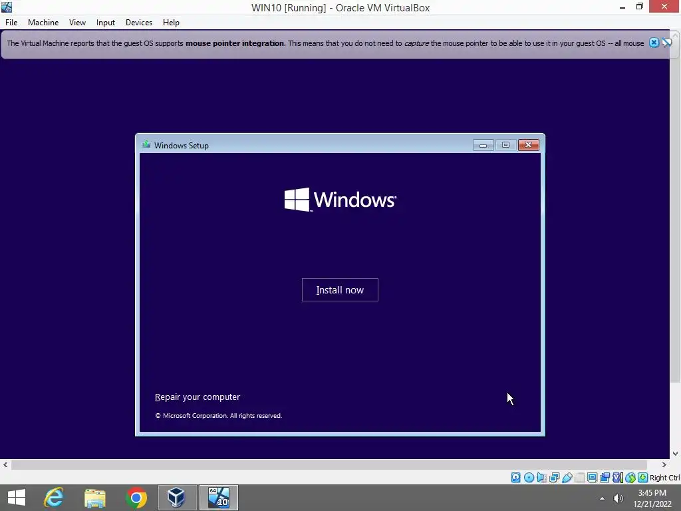Dismiss the mouse pointer integration notification
Image resolution: width=681 pixels, height=511 pixels.
(654, 43)
